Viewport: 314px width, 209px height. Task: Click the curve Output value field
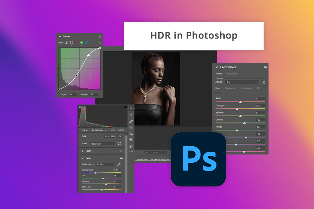click(x=94, y=94)
